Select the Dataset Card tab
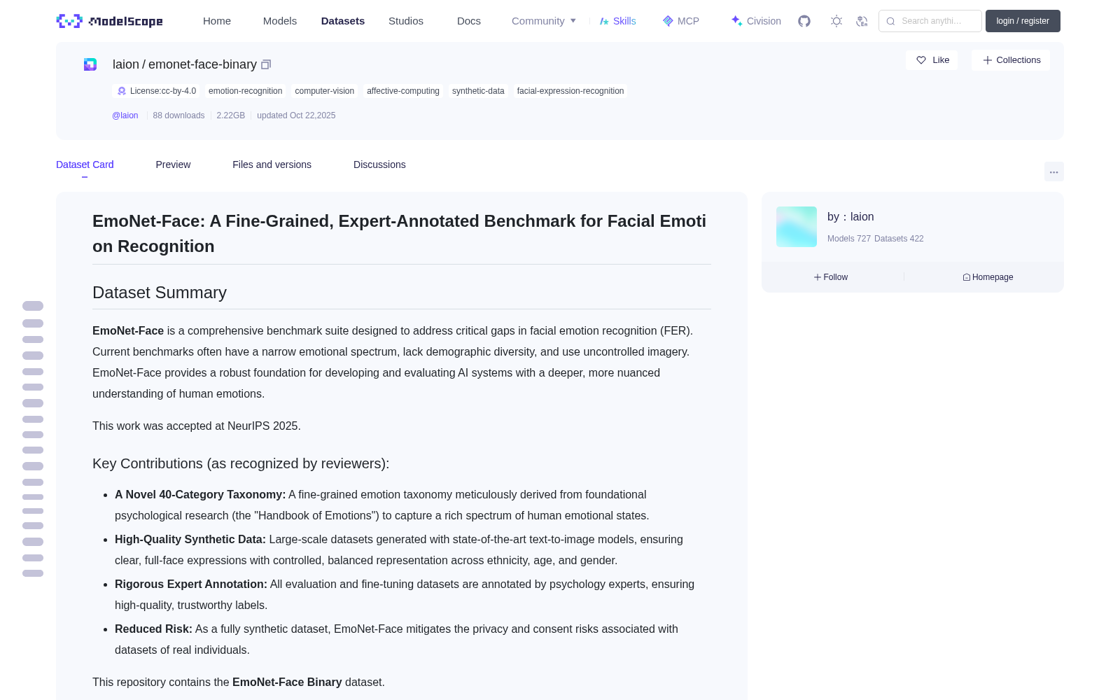1120x700 pixels. point(85,164)
